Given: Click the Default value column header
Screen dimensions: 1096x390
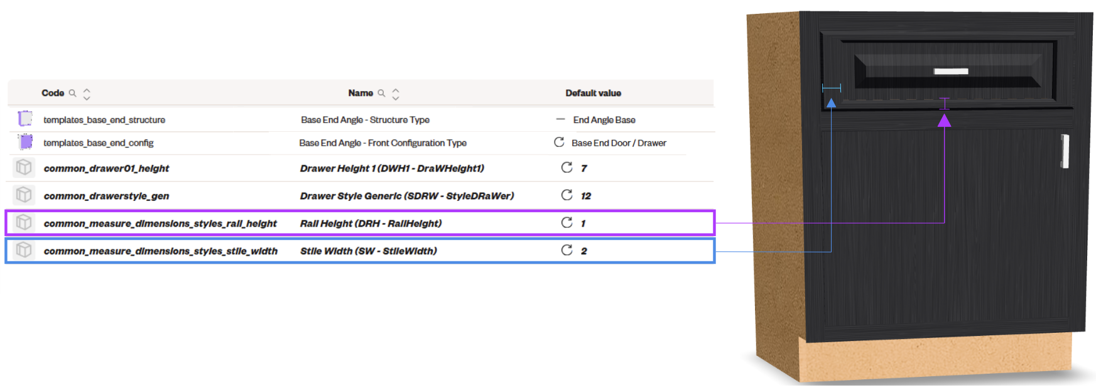Looking at the screenshot, I should 593,93.
